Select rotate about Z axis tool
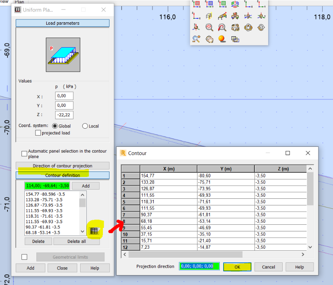This screenshot has height=285, width=333. (x=197, y=27)
